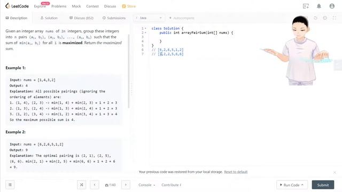This screenshot has height=192, width=342.
Task: Open the notifications bell
Action: (319, 6)
